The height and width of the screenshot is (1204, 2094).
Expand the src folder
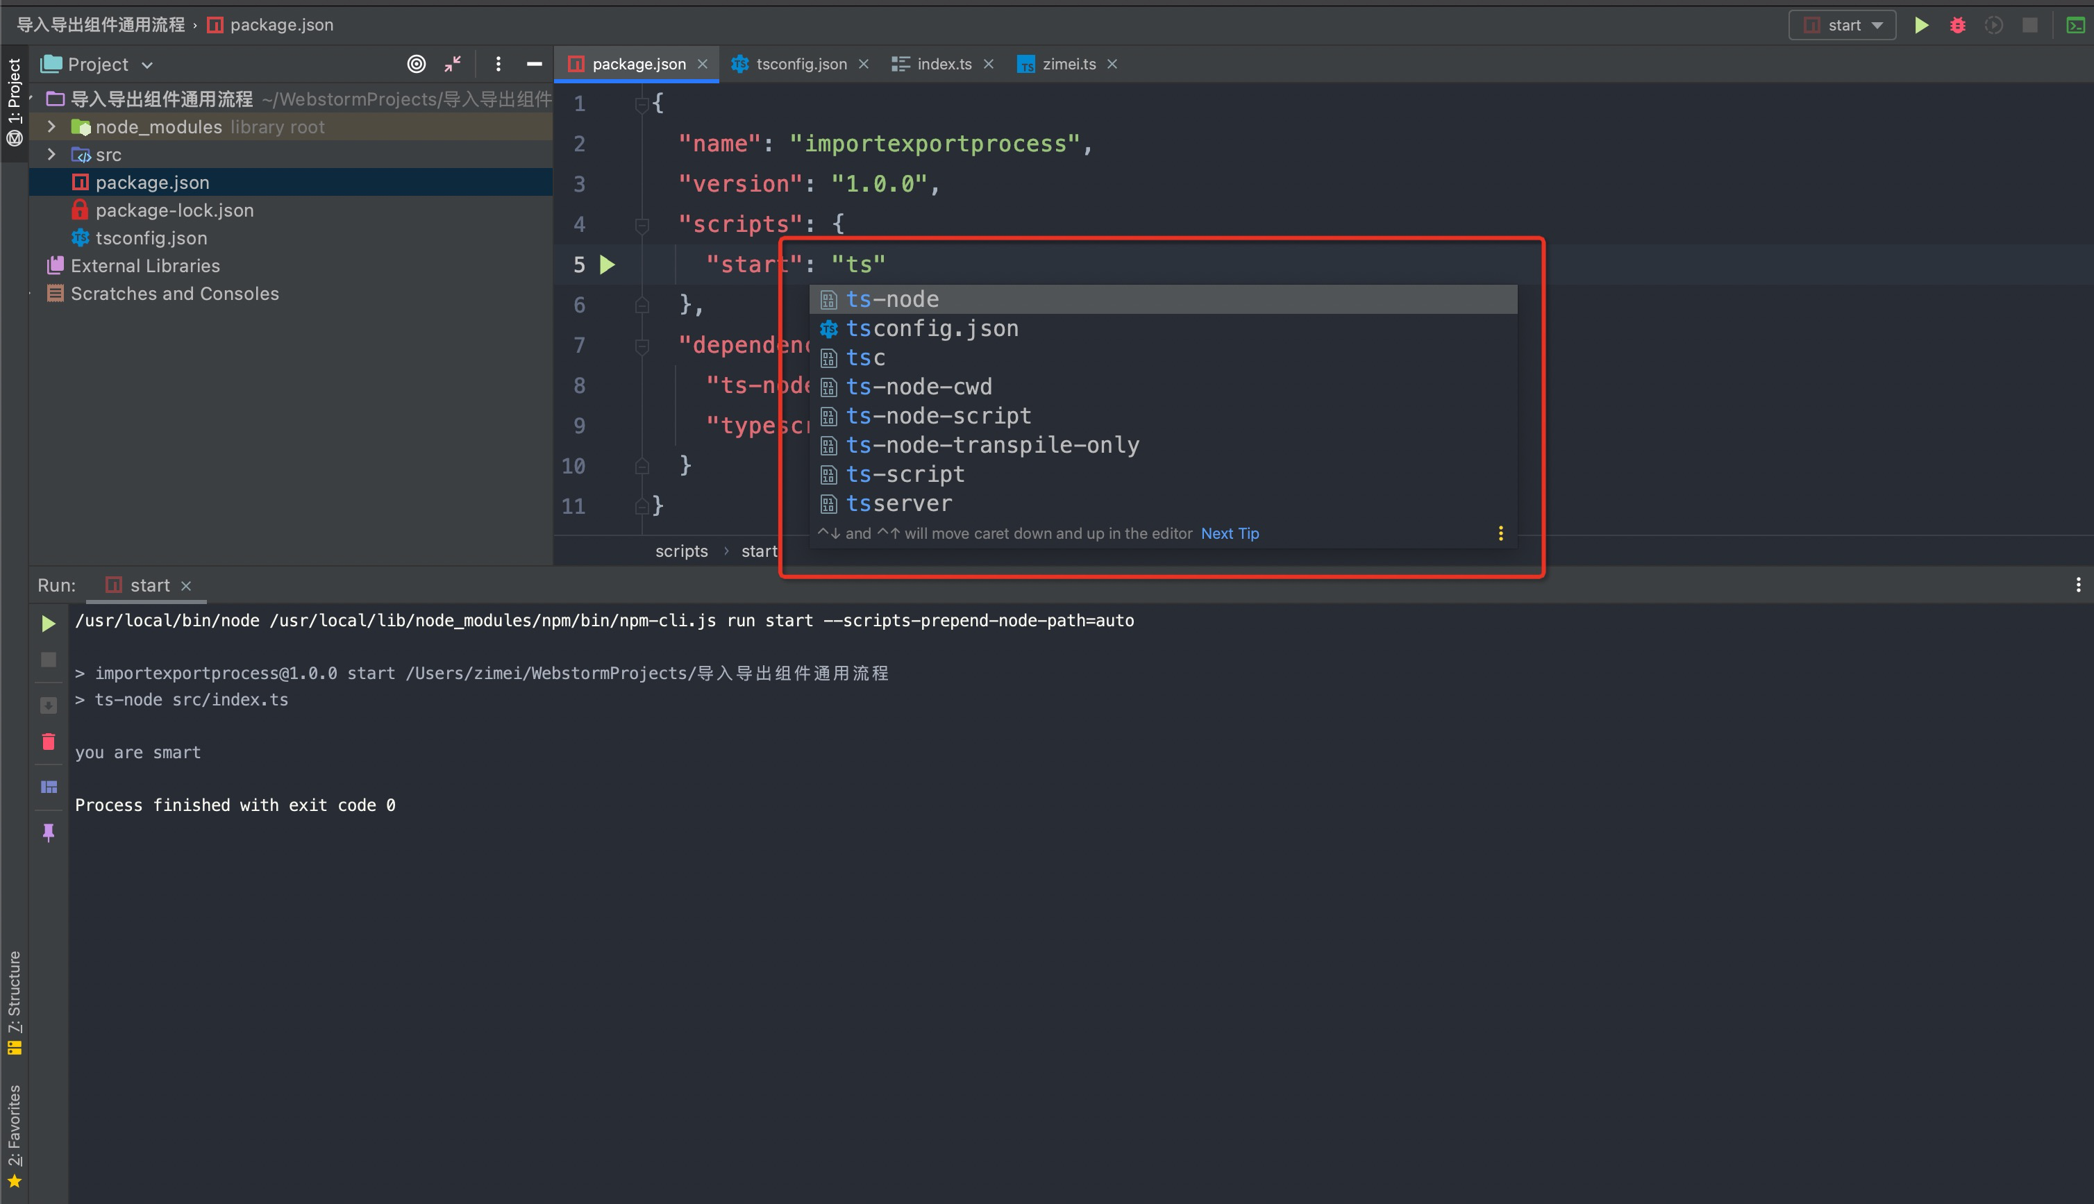coord(52,155)
